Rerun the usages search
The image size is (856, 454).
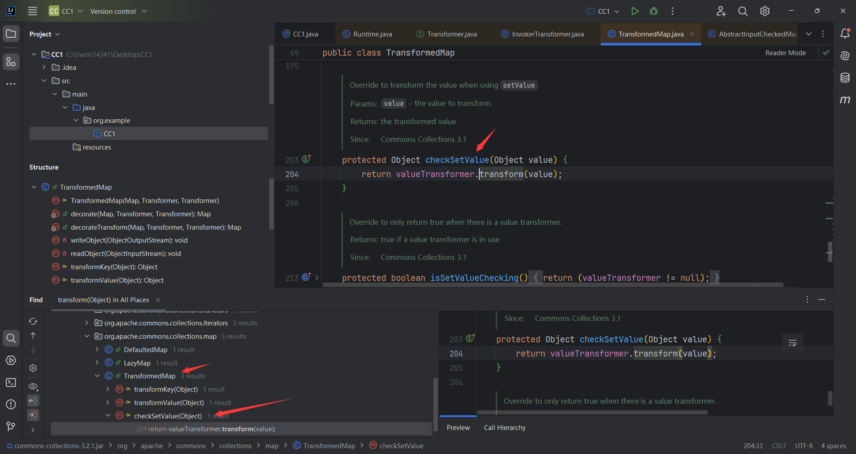click(33, 321)
